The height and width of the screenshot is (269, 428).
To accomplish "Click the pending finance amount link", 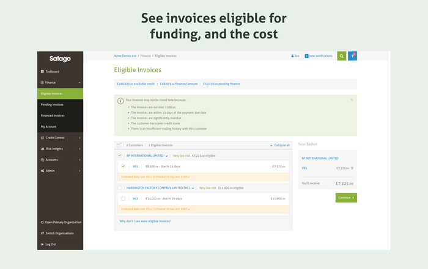I will (x=221, y=84).
